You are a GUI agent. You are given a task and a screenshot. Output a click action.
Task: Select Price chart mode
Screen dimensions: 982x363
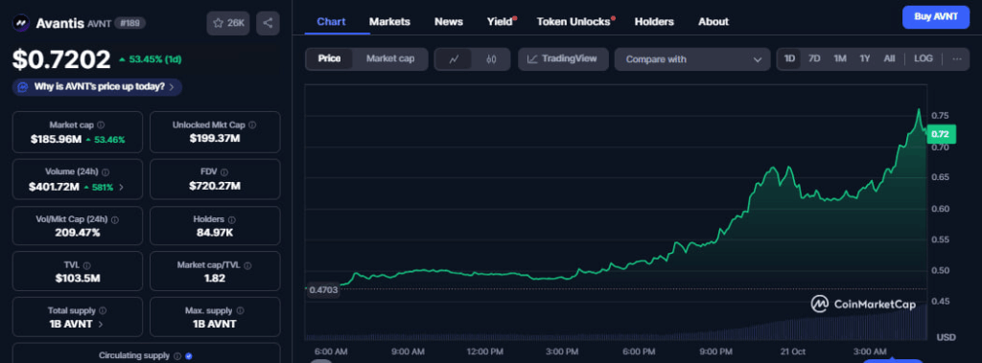click(330, 58)
